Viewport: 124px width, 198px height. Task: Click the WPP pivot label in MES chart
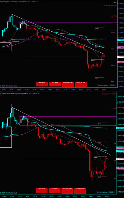pos(93,61)
